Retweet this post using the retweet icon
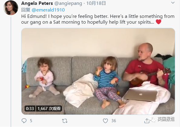The image size is (180, 127). click(x=65, y=121)
